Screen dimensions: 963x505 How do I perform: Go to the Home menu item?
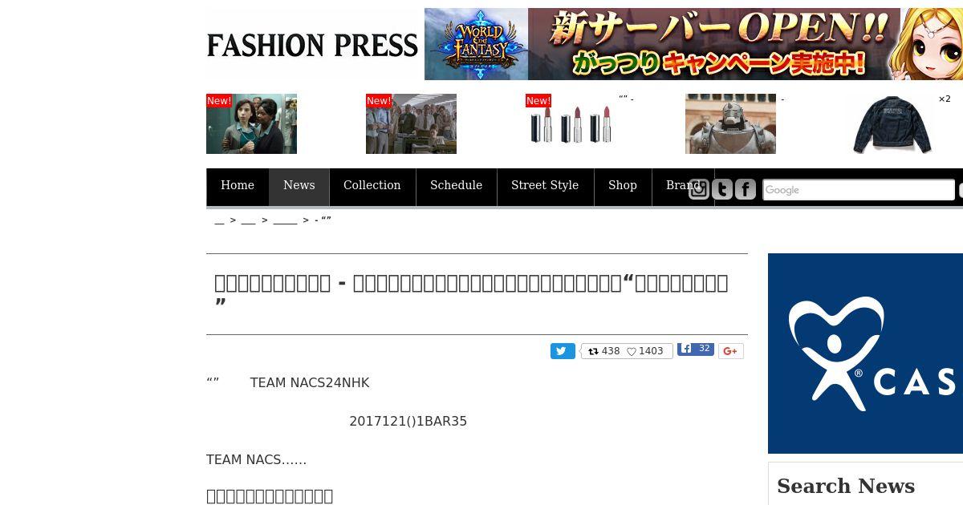[238, 186]
